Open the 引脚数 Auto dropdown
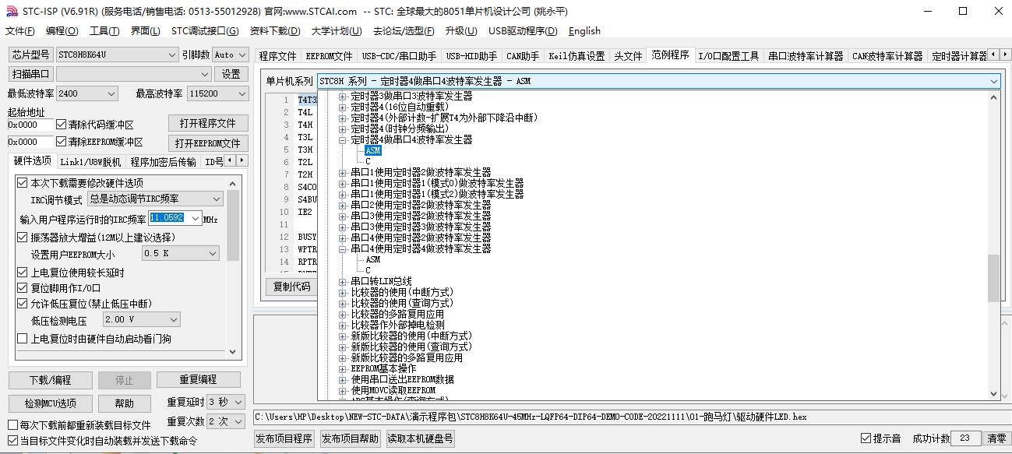Viewport: 1012px width, 454px height. click(x=230, y=55)
